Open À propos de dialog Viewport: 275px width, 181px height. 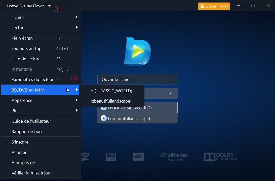pos(40,163)
